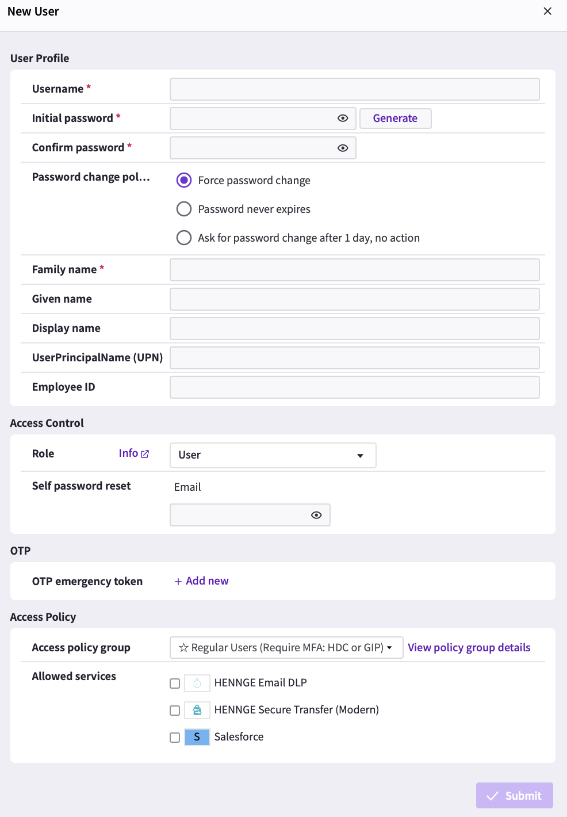Add new OTP emergency token

coord(201,581)
